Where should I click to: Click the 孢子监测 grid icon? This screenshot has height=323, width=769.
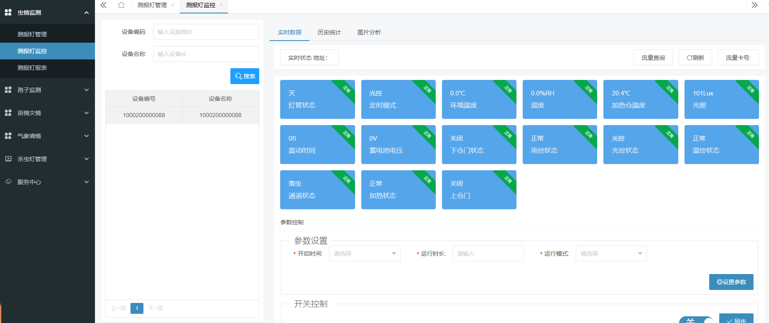[x=8, y=90]
